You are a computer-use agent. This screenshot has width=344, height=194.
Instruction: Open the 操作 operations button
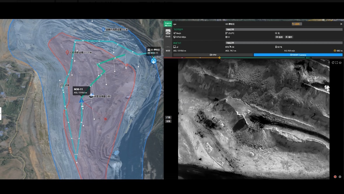[x=289, y=37]
